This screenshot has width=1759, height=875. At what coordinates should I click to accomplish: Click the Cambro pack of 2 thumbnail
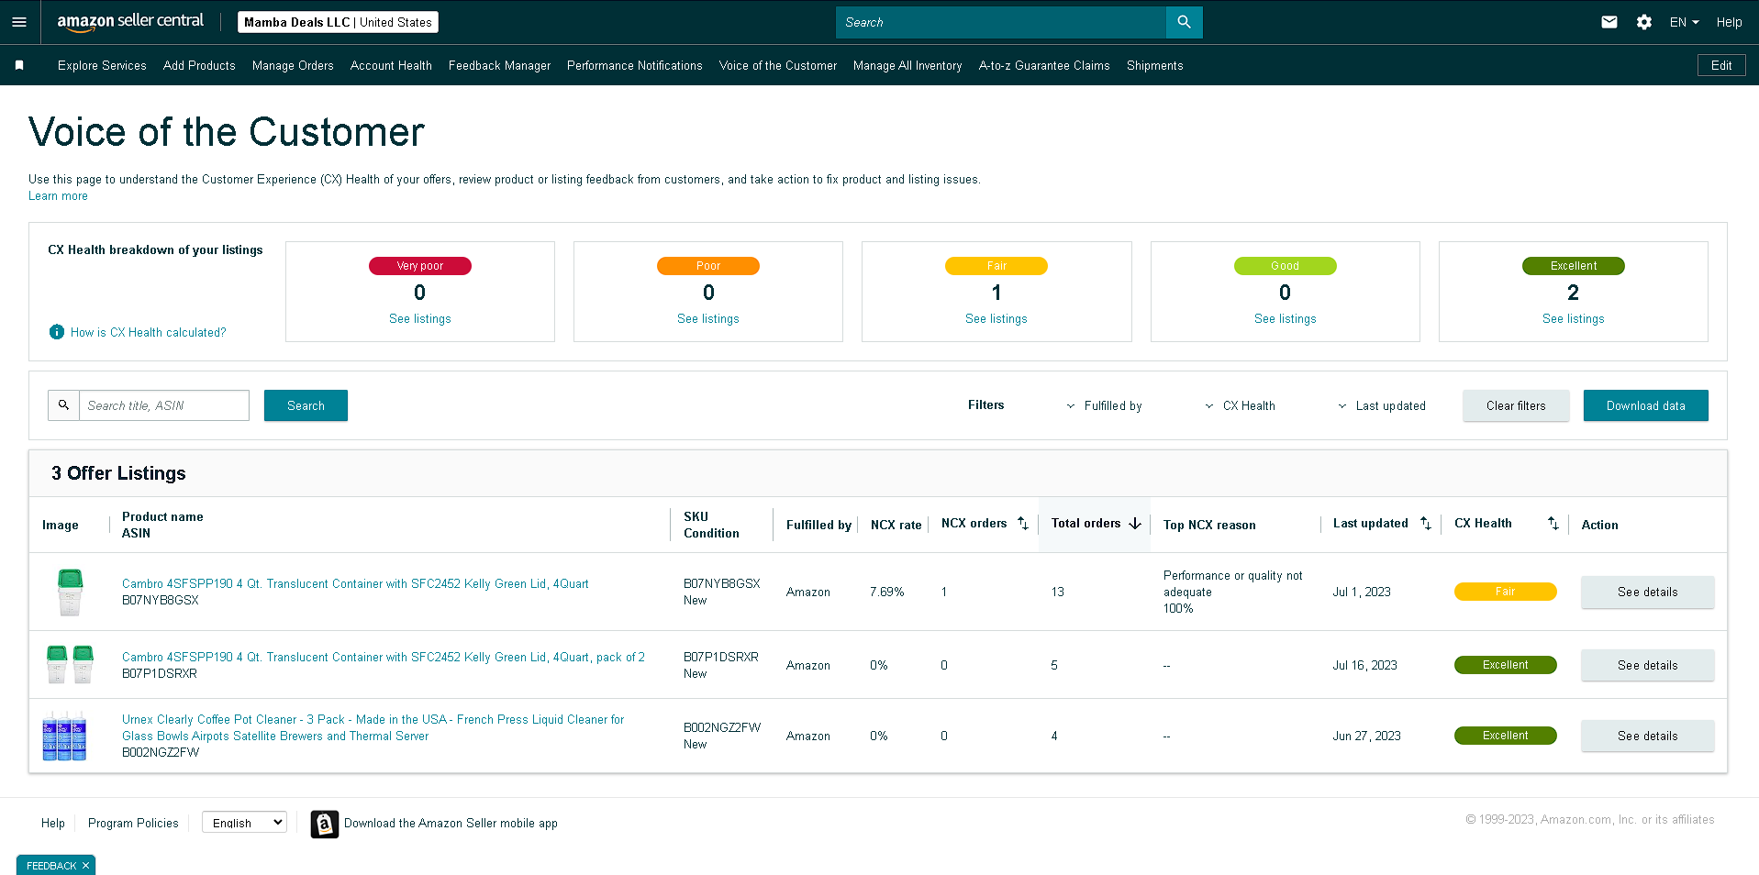(x=70, y=665)
